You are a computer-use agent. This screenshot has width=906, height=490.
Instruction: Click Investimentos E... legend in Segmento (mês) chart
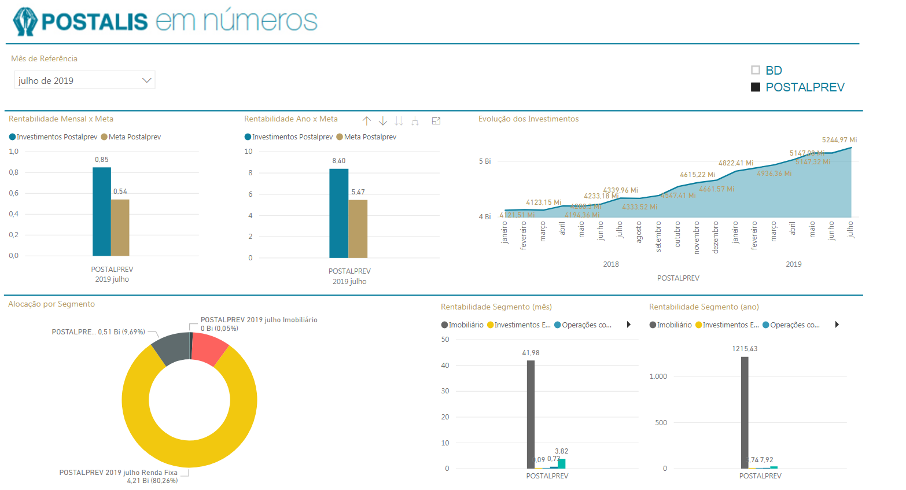click(519, 325)
